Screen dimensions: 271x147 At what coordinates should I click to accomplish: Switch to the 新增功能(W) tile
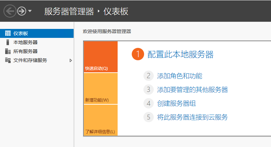coord(100,88)
